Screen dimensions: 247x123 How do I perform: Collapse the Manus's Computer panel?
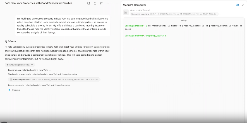(243, 5)
